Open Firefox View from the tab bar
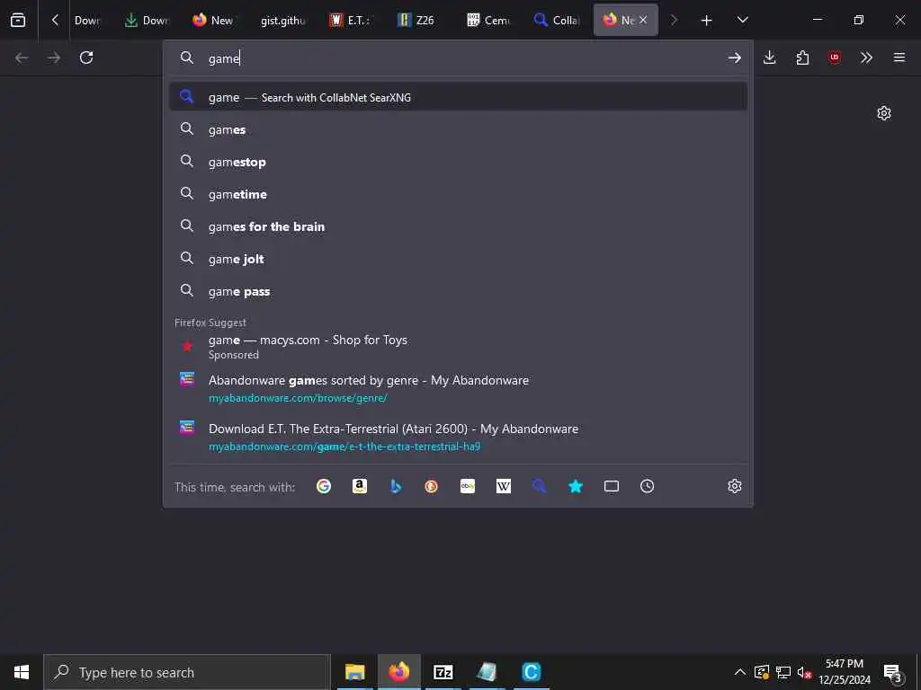This screenshot has width=921, height=690. 18,20
